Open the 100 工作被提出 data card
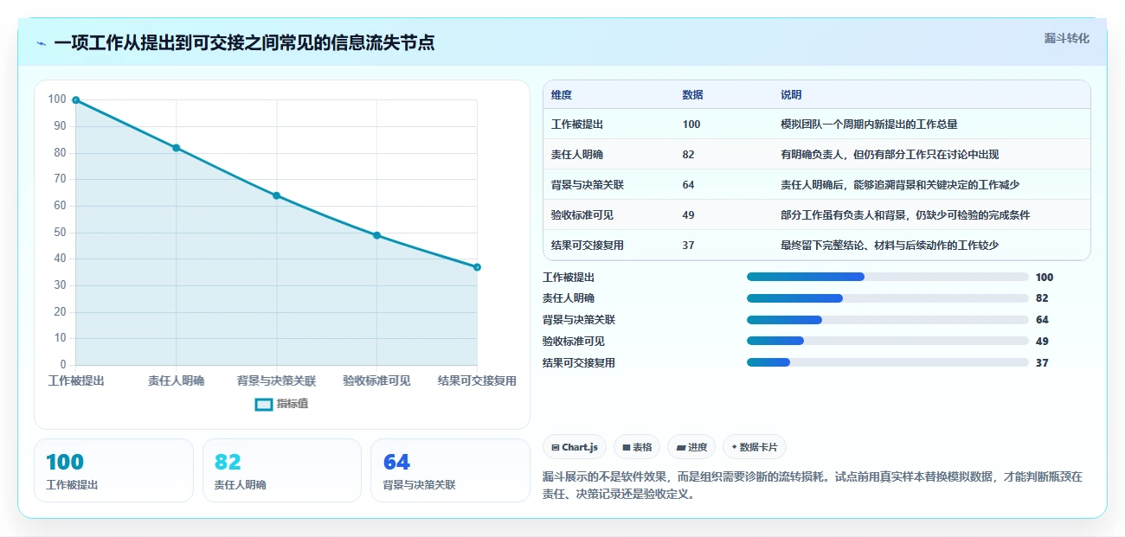Screen dimensions: 1125x537 [x=113, y=470]
